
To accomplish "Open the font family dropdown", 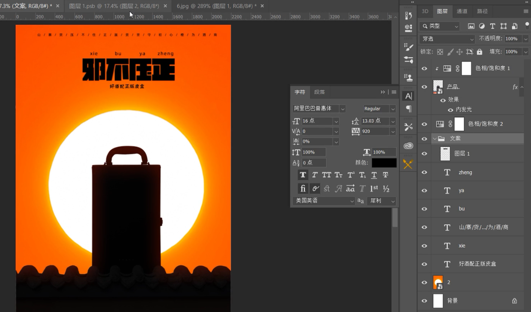I will click(x=343, y=109).
